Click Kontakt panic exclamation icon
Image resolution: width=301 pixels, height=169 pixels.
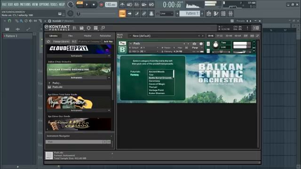click(247, 28)
